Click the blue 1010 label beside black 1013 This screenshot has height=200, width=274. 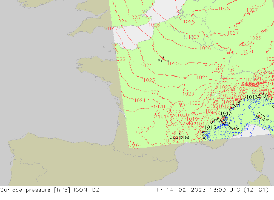[217, 133]
